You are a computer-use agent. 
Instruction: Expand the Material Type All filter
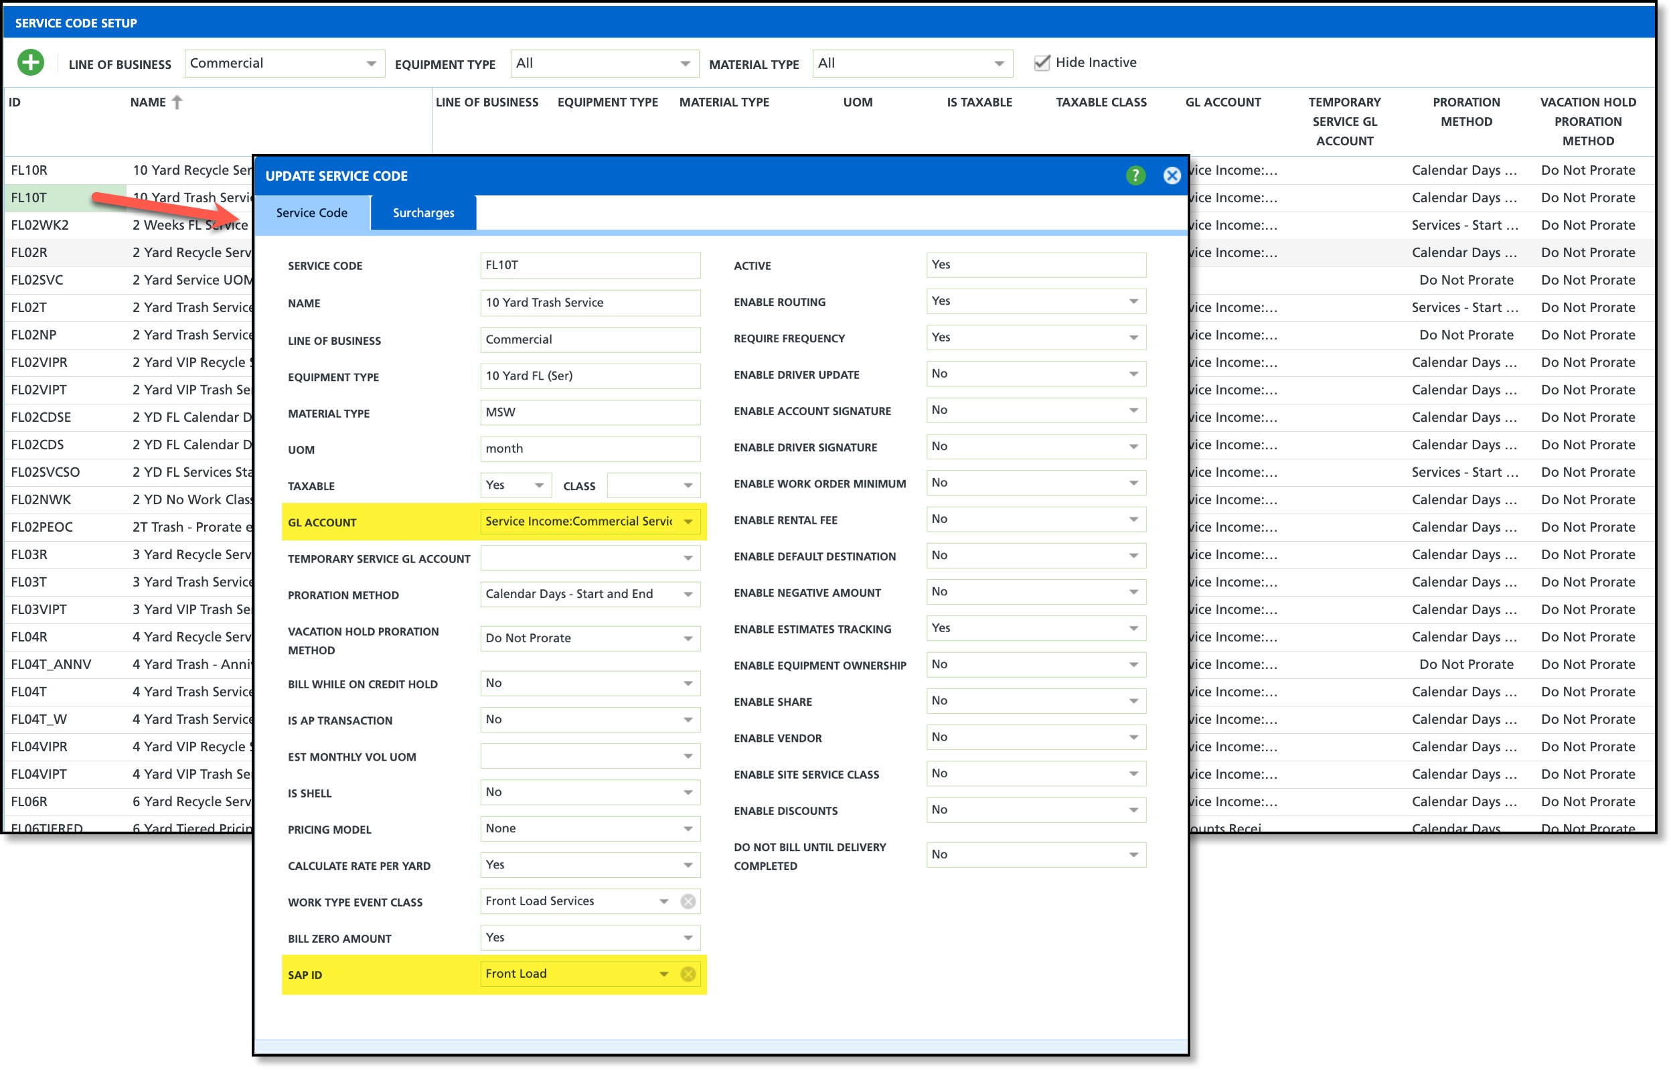pos(998,63)
